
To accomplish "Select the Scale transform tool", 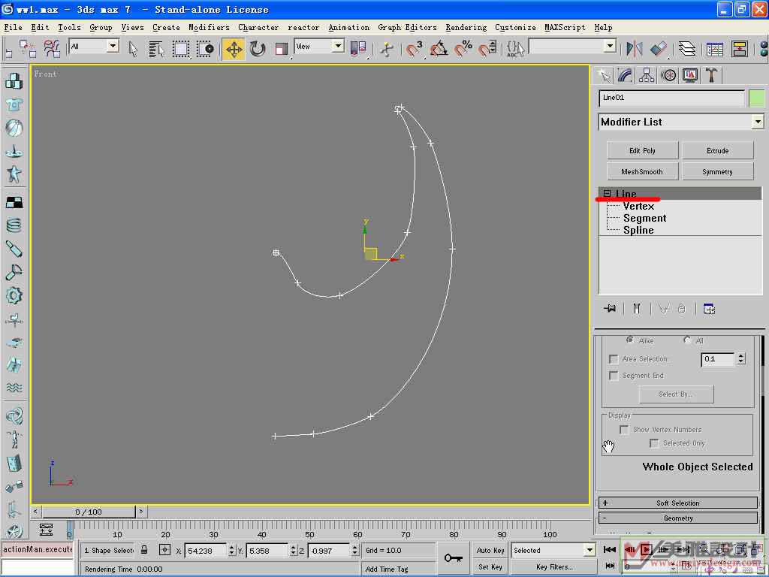I will tap(281, 49).
